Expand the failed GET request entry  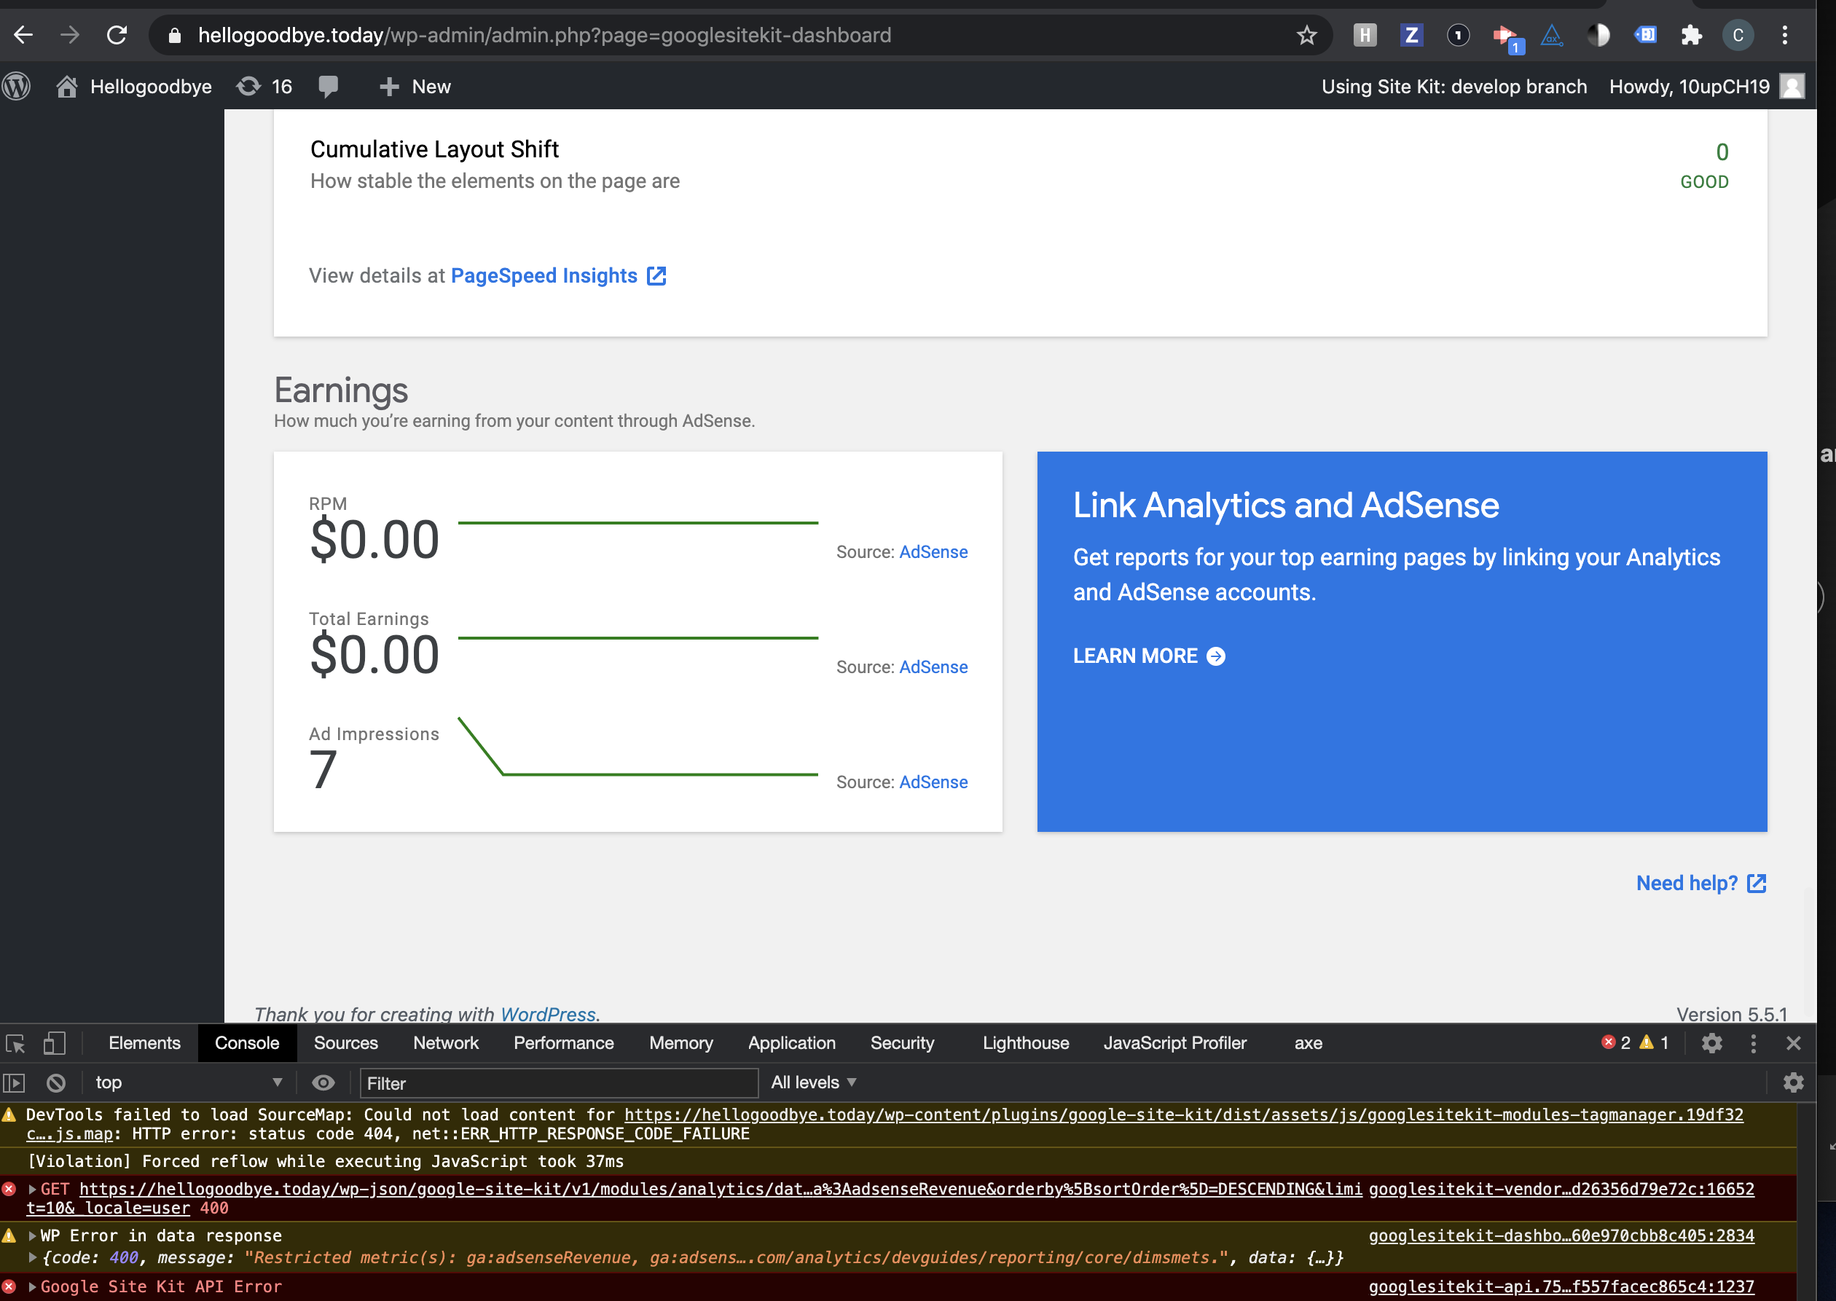32,1190
